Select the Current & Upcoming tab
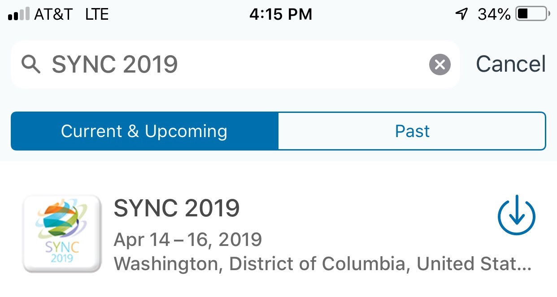 point(144,131)
